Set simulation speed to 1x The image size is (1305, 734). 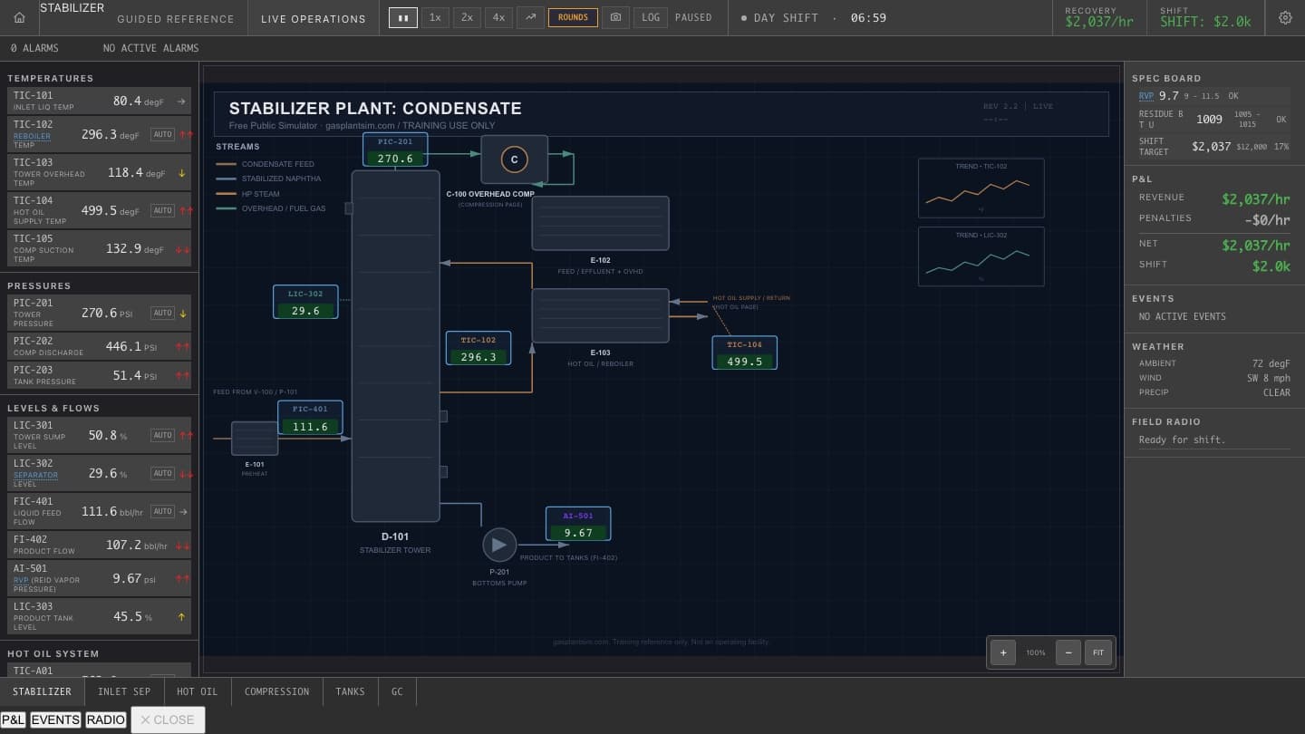435,17
